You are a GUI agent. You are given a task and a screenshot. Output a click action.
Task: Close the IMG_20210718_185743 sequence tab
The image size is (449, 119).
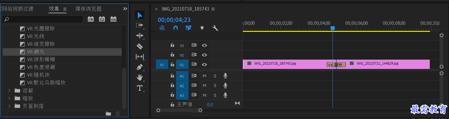coord(156,9)
